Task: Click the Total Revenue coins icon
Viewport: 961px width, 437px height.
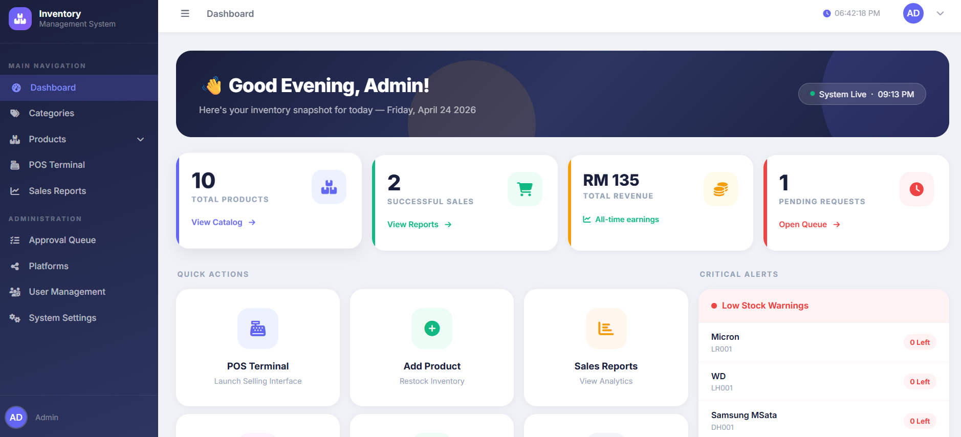Action: (x=720, y=189)
